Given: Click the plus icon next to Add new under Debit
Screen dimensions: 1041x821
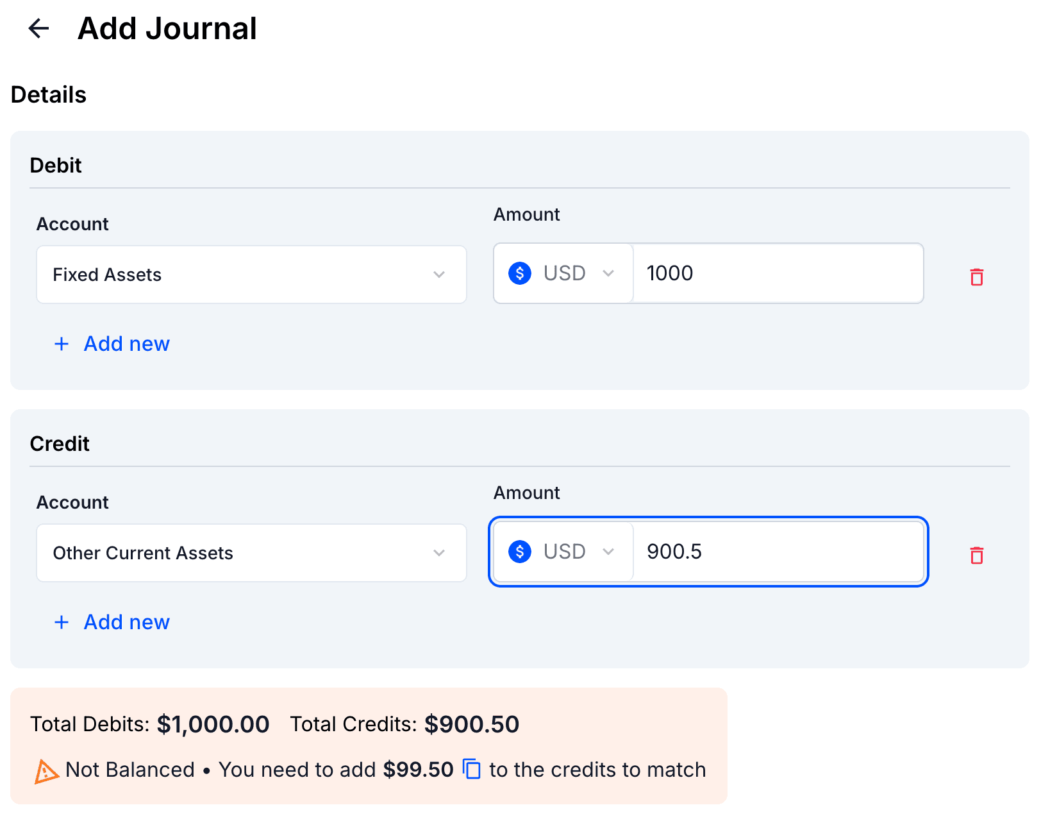Looking at the screenshot, I should [61, 343].
